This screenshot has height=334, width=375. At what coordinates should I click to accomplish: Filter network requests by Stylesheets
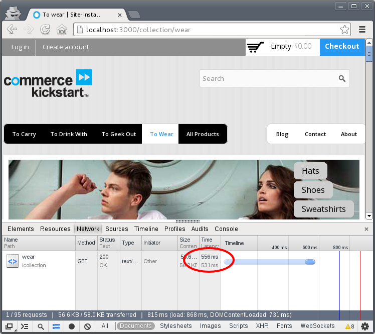(x=176, y=326)
